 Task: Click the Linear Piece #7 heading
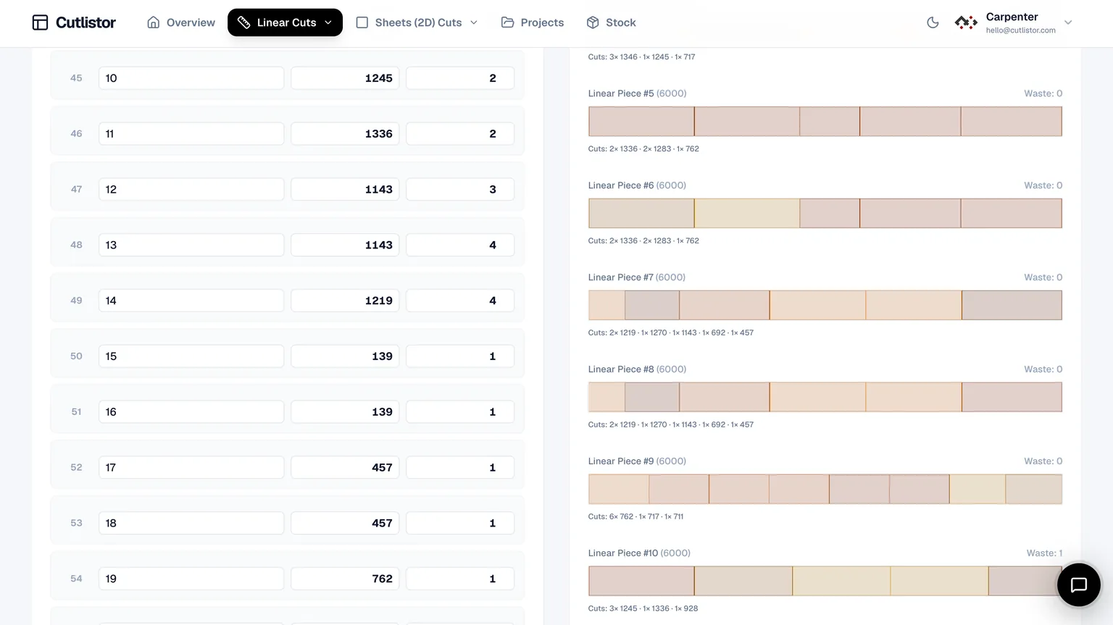tap(636, 277)
